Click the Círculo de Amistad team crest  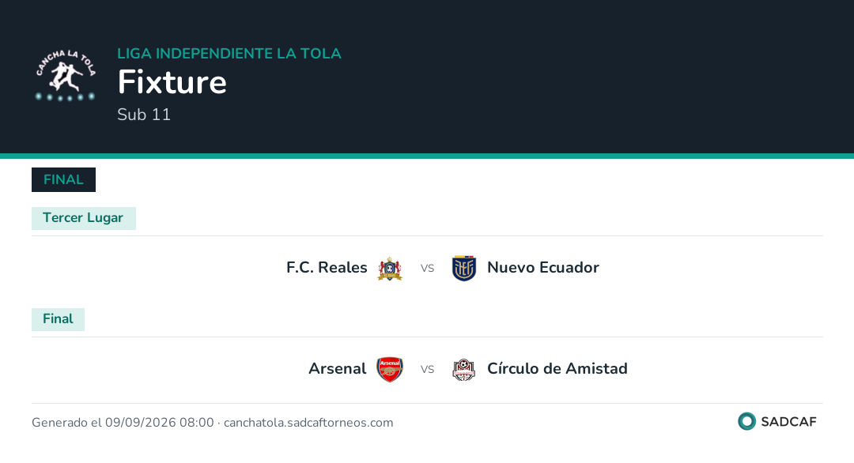point(464,370)
